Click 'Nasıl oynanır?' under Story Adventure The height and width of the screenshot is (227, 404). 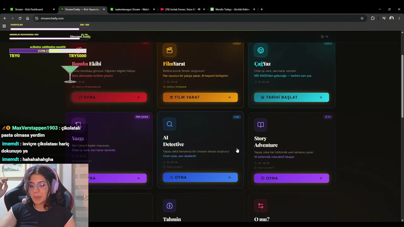point(264,168)
